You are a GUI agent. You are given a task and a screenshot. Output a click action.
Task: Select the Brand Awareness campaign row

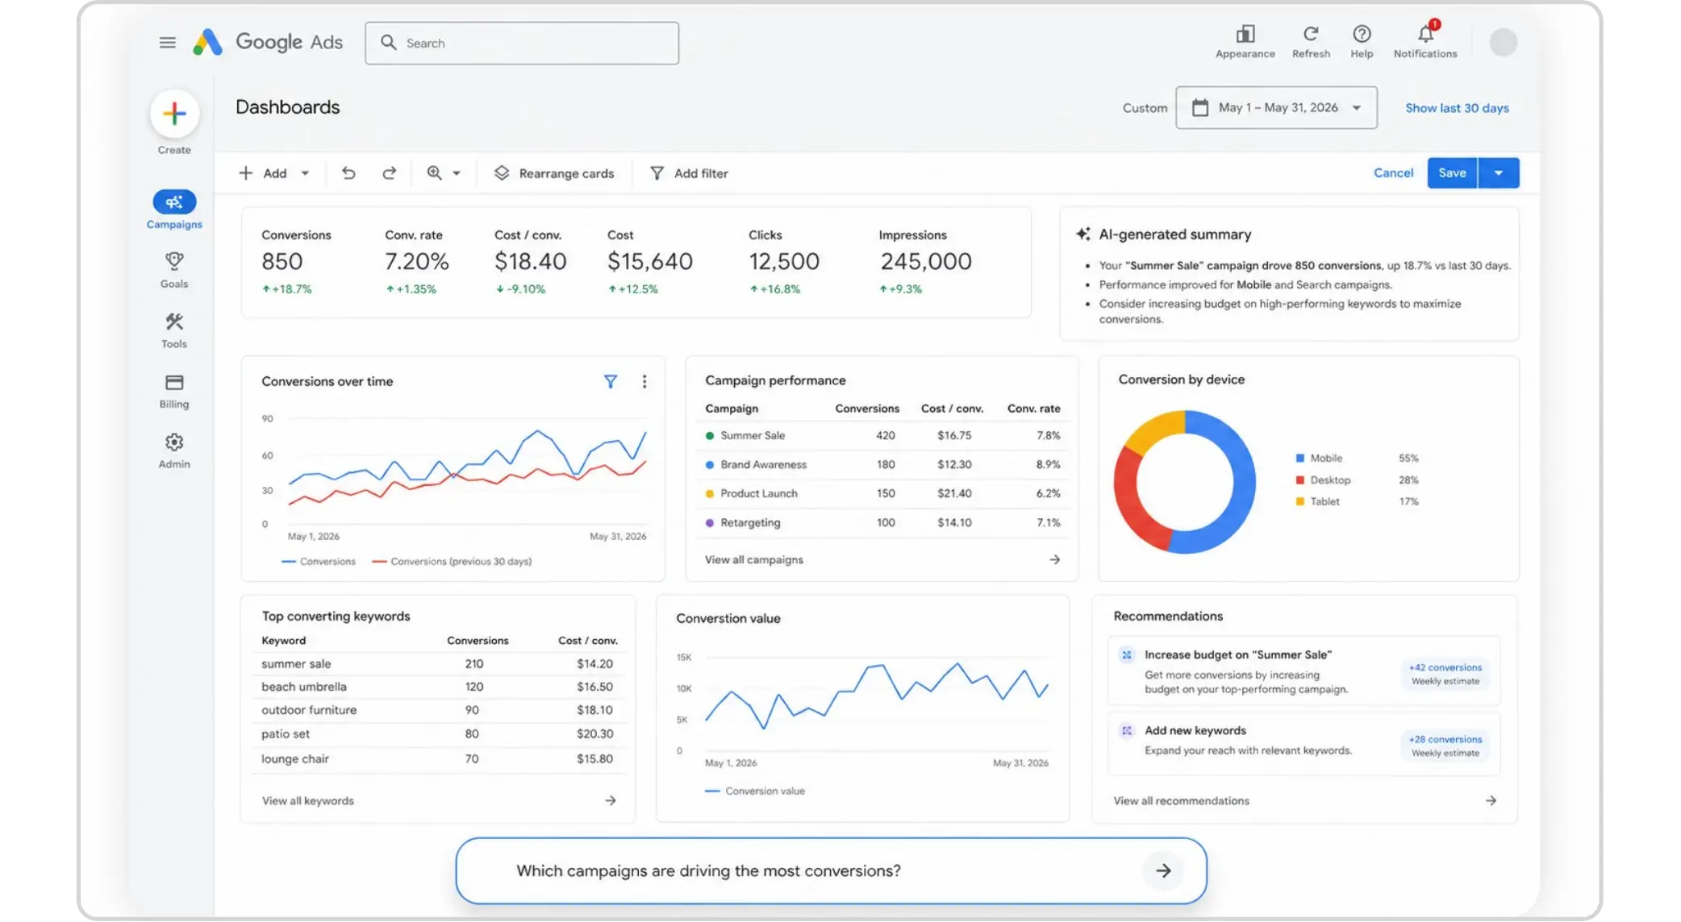click(x=882, y=464)
